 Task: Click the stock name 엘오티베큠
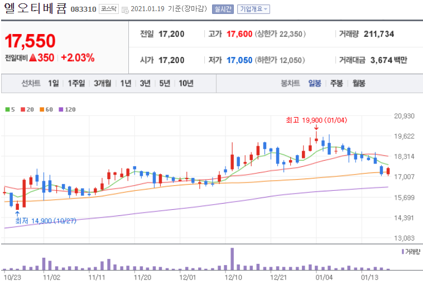coord(35,8)
